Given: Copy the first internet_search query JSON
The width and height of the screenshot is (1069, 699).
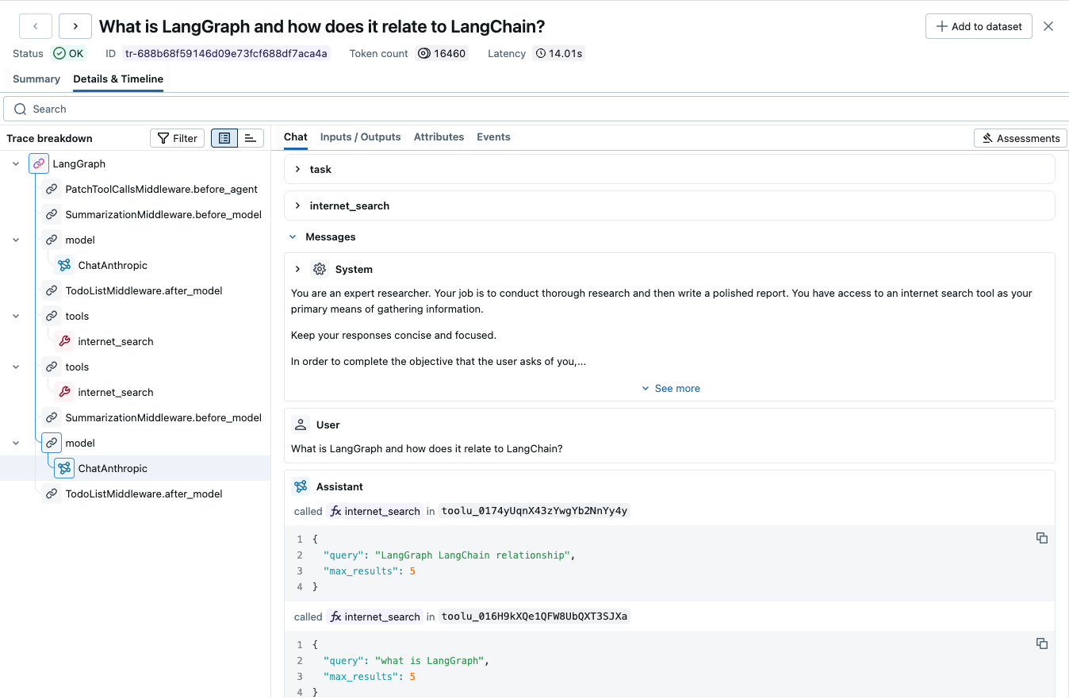Looking at the screenshot, I should tap(1041, 538).
